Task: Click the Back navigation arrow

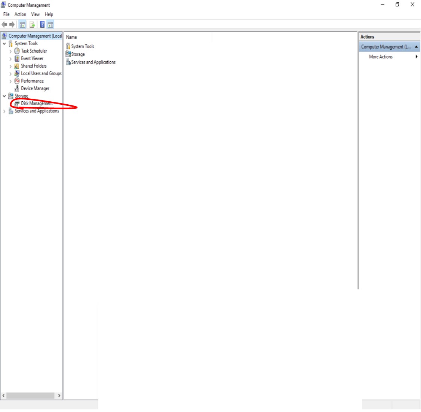Action: point(4,24)
